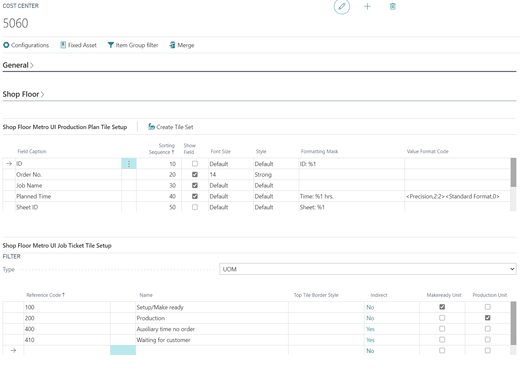Click the arrow on the empty job ticket row
Screen dimensions: 520x379
13,351
